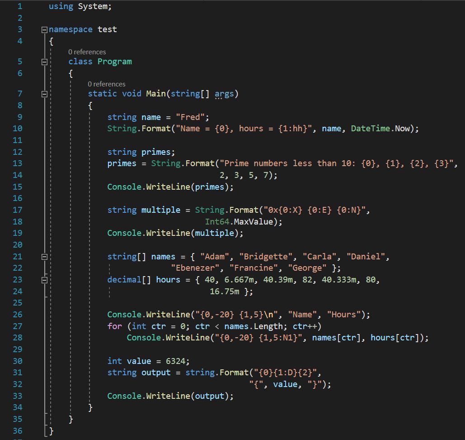
Task: Collapse the Program class block
Action: tap(44, 62)
